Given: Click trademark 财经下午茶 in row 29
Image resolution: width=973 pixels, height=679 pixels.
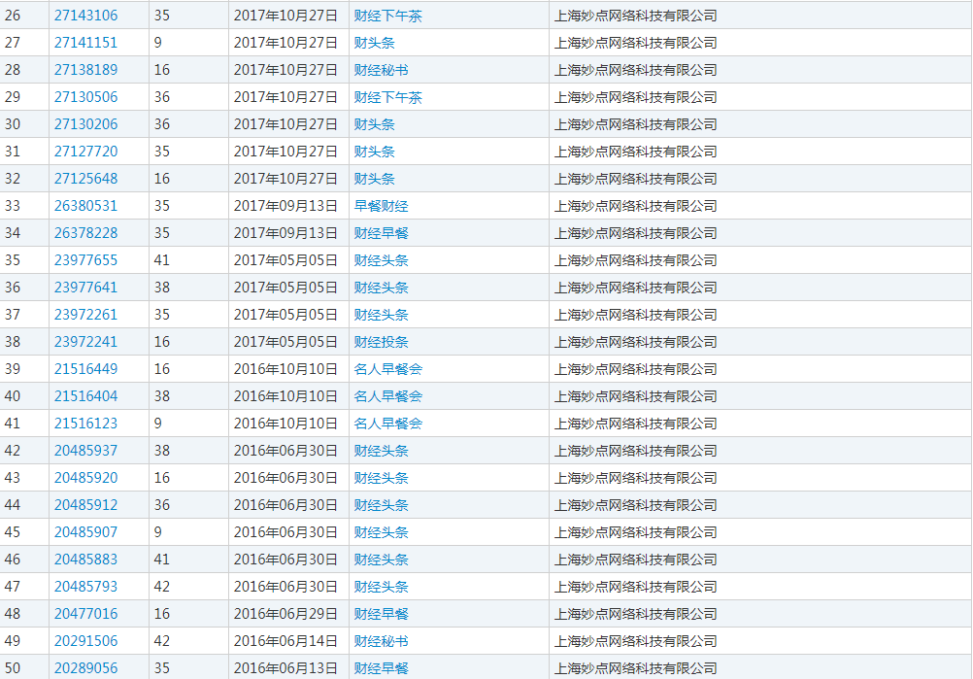Looking at the screenshot, I should tap(387, 97).
